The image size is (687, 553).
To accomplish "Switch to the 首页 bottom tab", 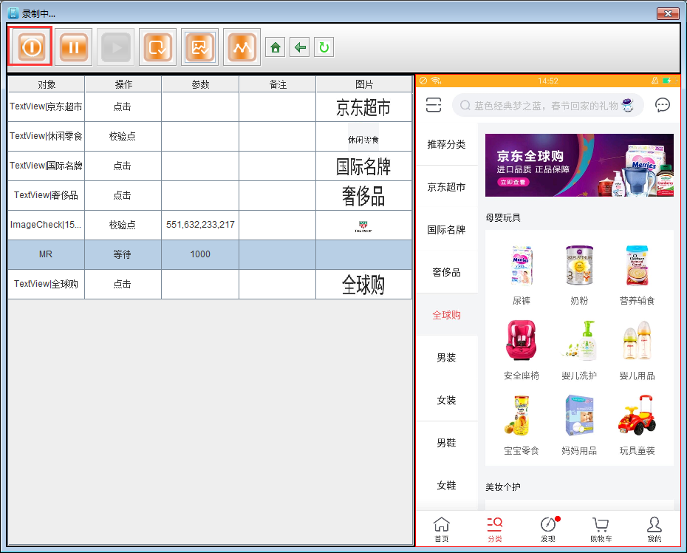I will pyautogui.click(x=441, y=529).
